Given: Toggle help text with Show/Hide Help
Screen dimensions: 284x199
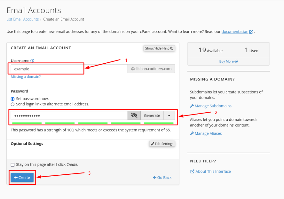Looking at the screenshot, I should (159, 48).
